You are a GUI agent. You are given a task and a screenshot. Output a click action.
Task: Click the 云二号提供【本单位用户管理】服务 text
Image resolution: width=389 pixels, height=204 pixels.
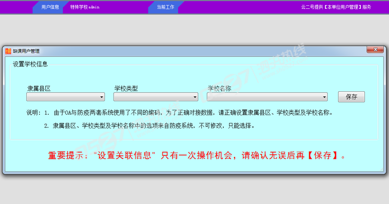tap(336, 7)
